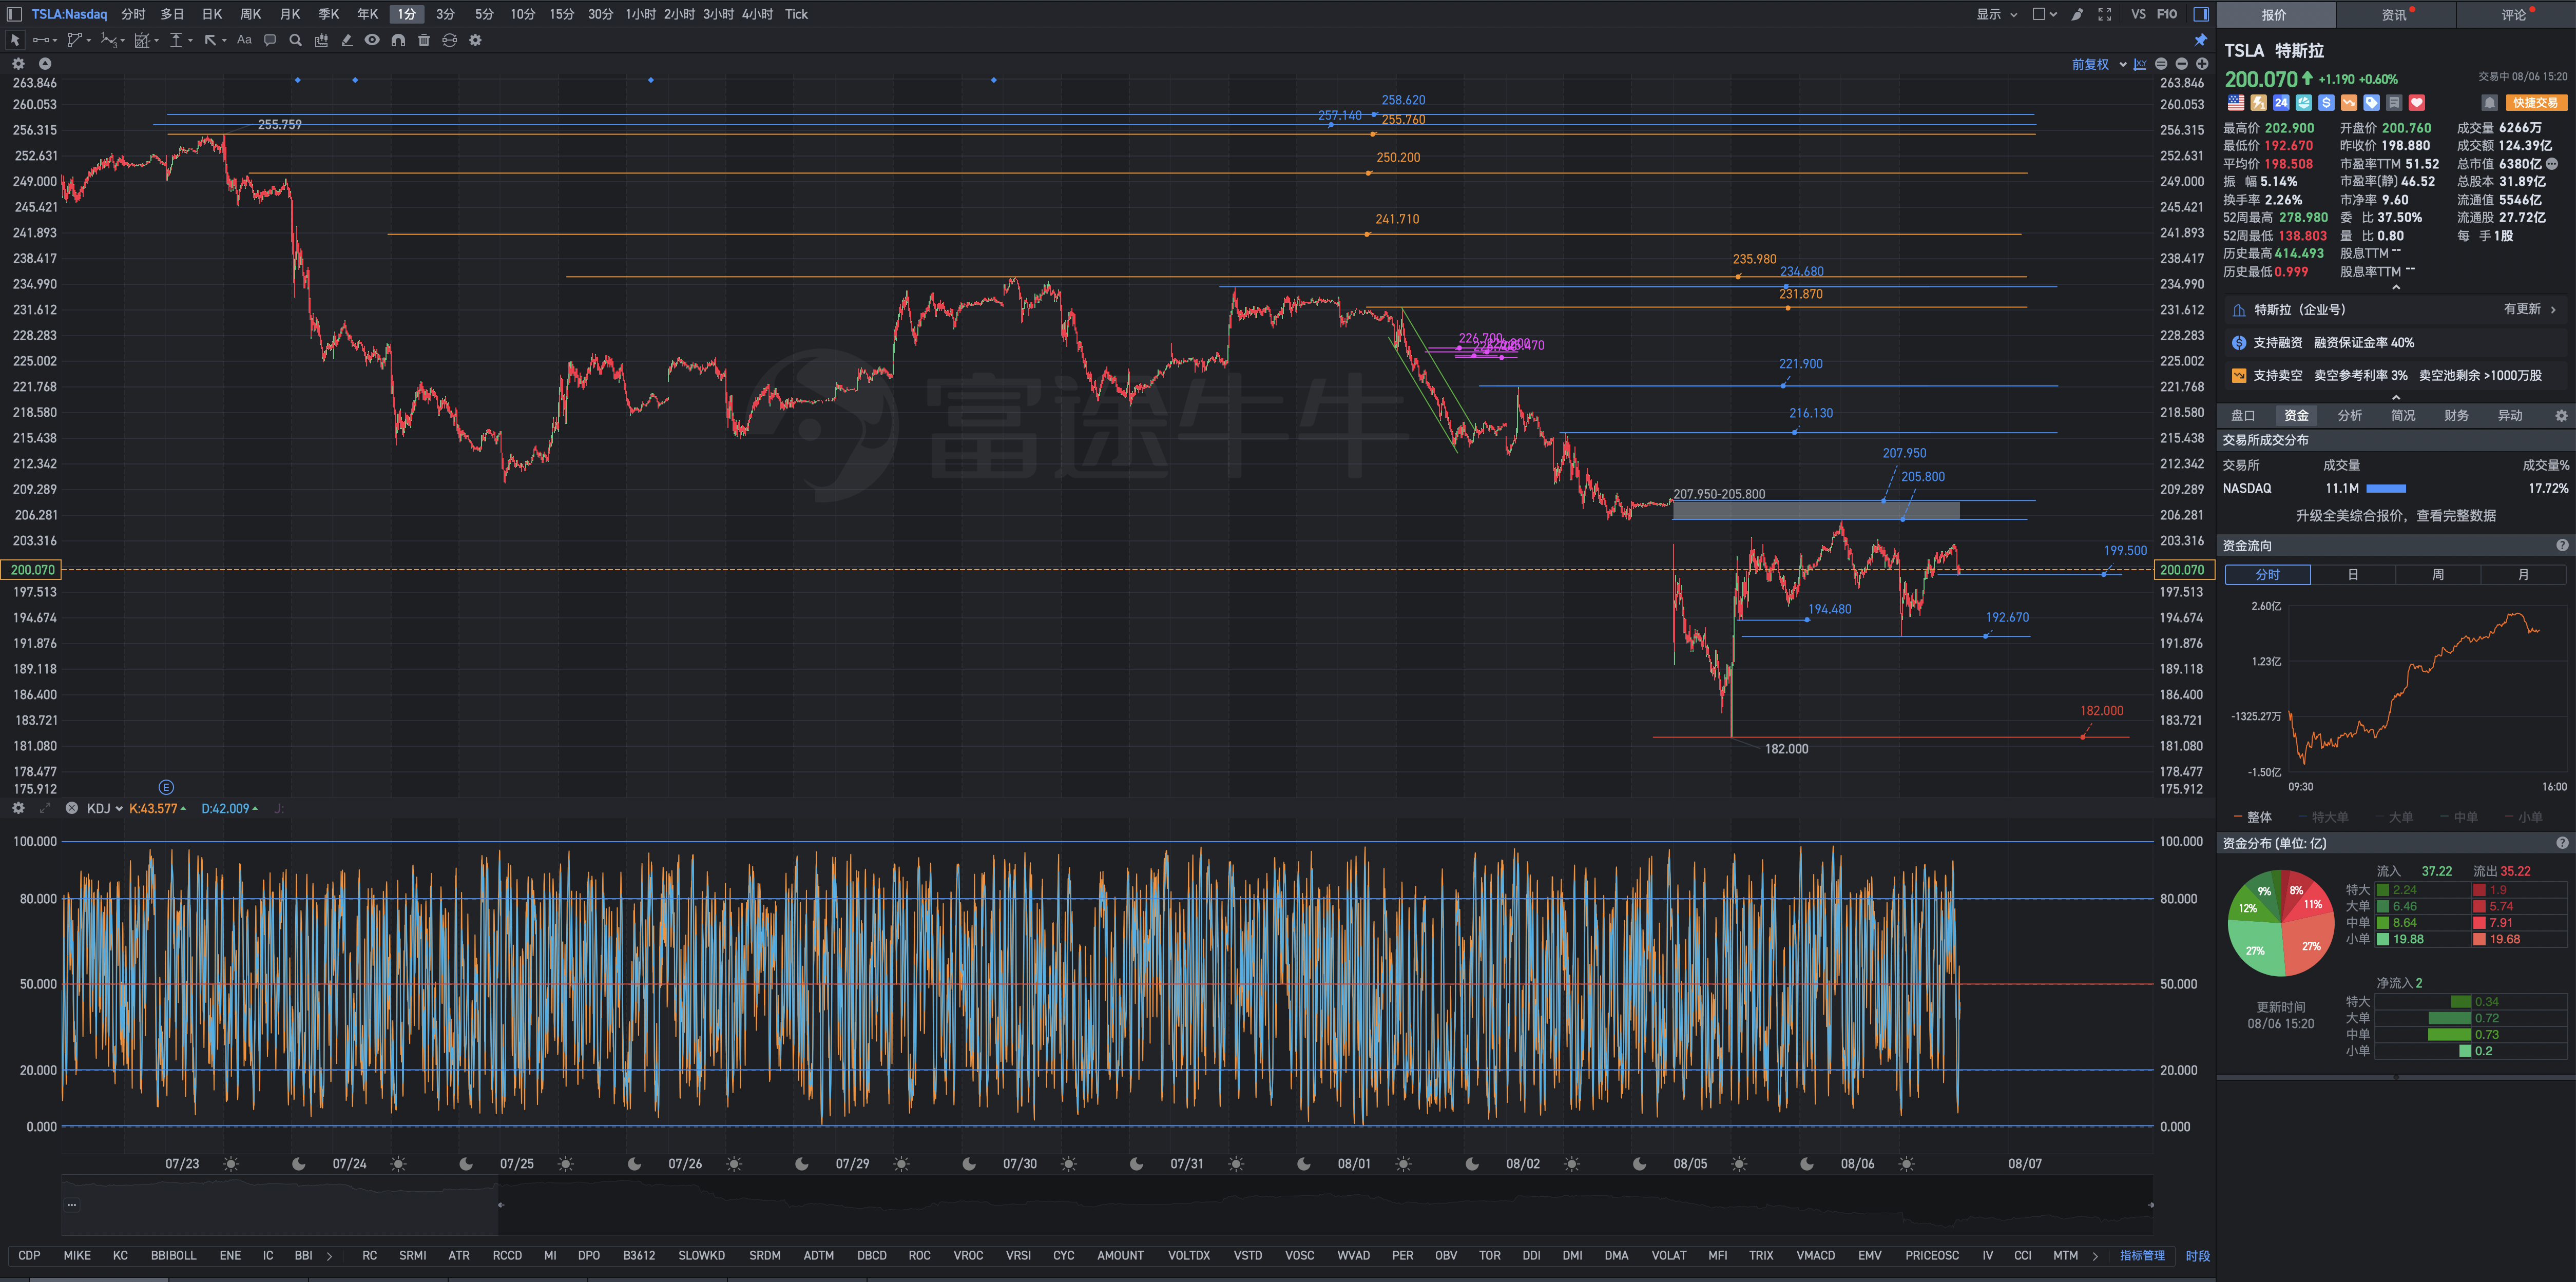Set price alert bell icon
This screenshot has height=1282, width=2576.
(2489, 102)
